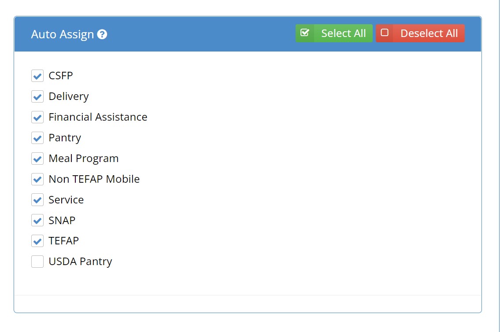Enable the USDA Pantry checkbox
500x332 pixels.
[x=37, y=262]
